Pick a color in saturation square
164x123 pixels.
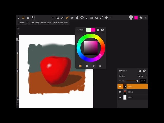[91, 48]
